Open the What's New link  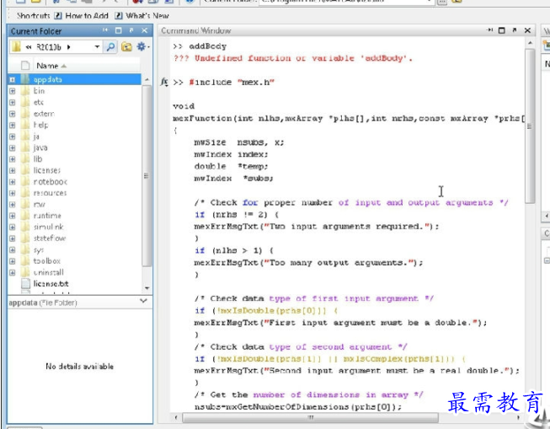[x=147, y=16]
